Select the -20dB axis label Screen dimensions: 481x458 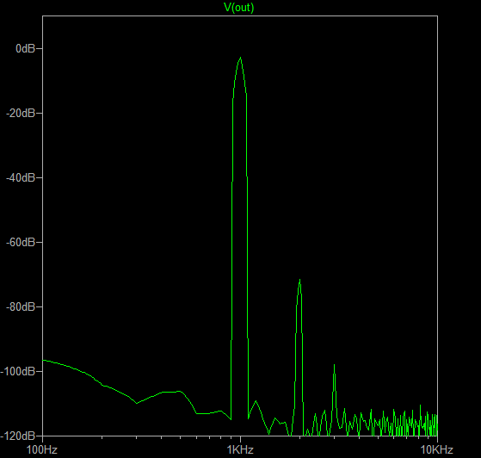tap(21, 114)
